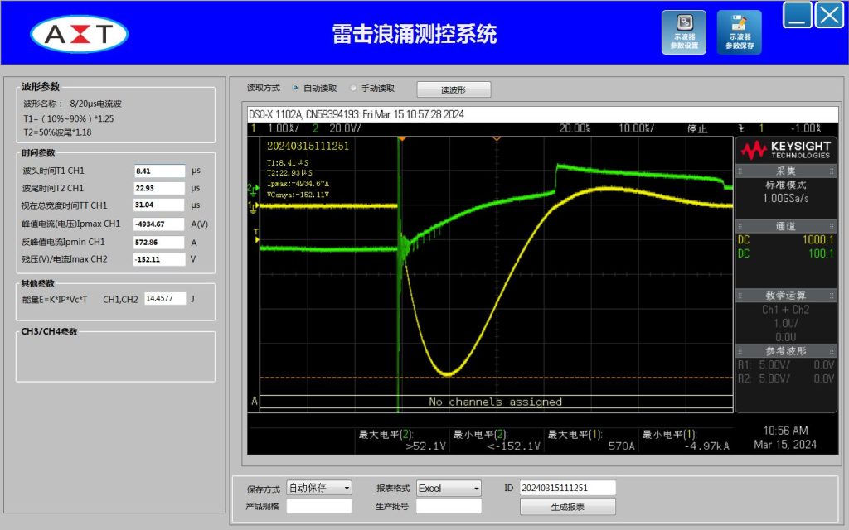
Task: Select 自动读取 auto read mode
Action: 296,89
